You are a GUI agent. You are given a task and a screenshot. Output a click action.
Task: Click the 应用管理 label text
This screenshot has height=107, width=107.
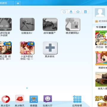click(x=77, y=106)
